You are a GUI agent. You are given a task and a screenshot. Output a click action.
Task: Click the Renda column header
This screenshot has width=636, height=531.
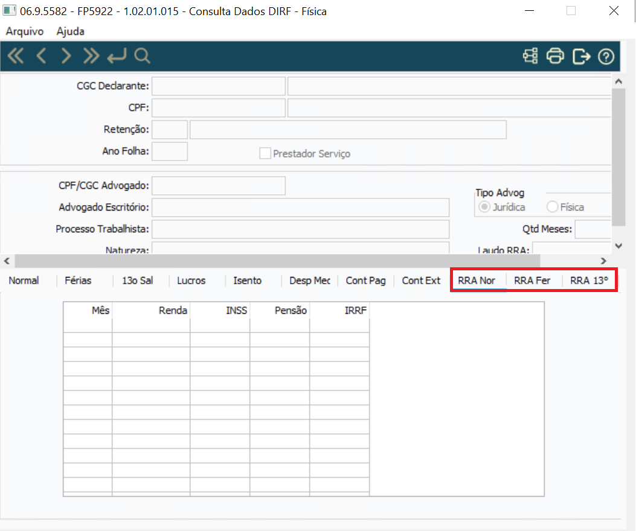pyautogui.click(x=151, y=311)
